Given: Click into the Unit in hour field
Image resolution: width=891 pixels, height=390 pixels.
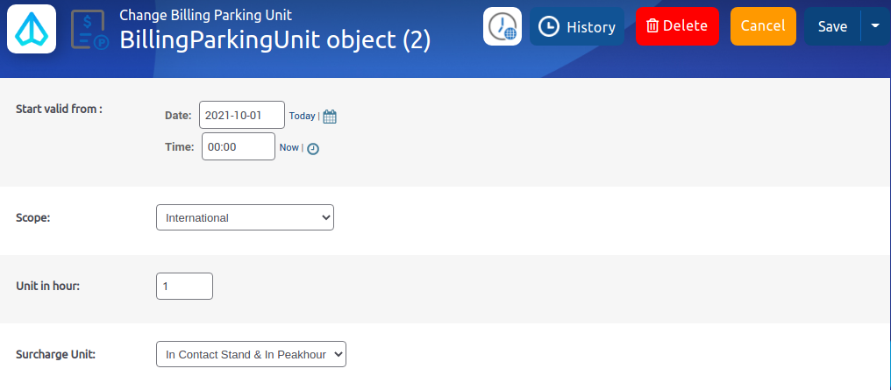Looking at the screenshot, I should 184,286.
